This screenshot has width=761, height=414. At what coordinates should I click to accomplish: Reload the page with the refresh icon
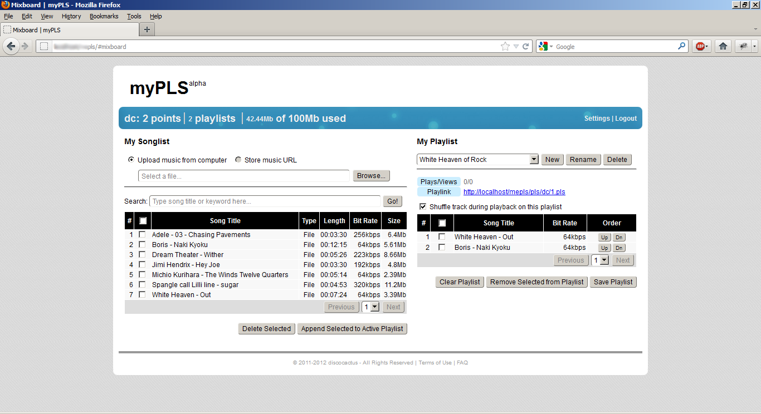(524, 46)
